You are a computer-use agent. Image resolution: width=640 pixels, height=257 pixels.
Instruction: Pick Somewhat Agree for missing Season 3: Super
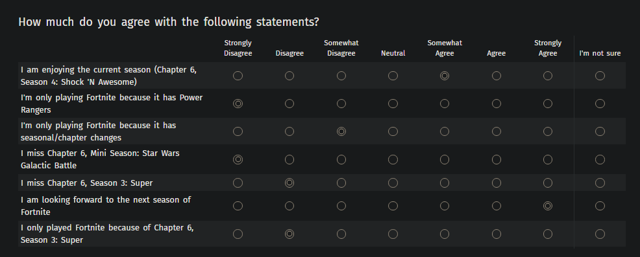(x=445, y=183)
